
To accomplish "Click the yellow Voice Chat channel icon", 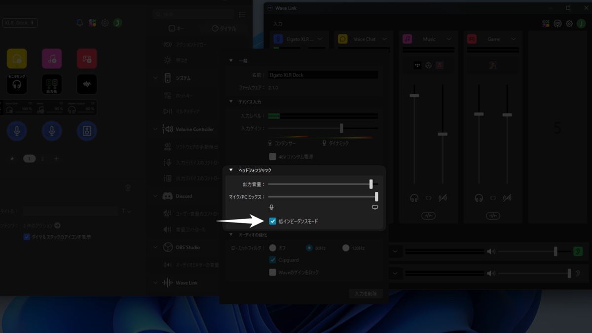I will pos(343,39).
